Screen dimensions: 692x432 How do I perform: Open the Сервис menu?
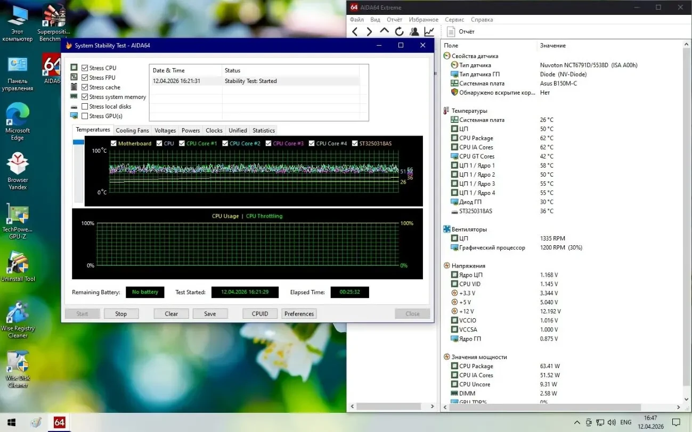(x=454, y=19)
